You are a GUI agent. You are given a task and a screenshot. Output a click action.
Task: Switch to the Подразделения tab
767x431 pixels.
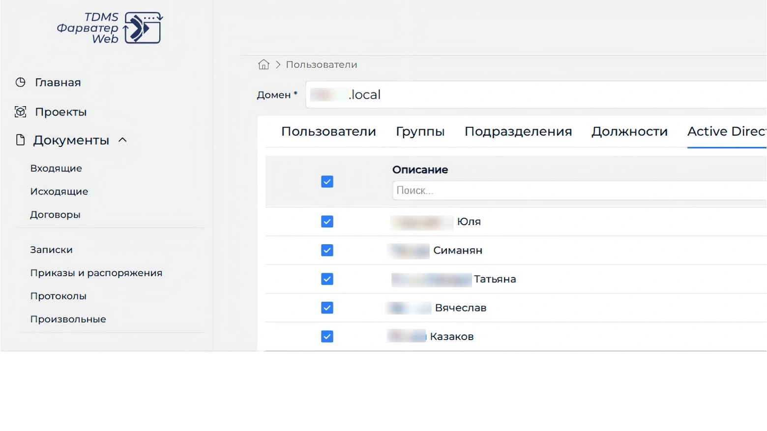click(518, 131)
